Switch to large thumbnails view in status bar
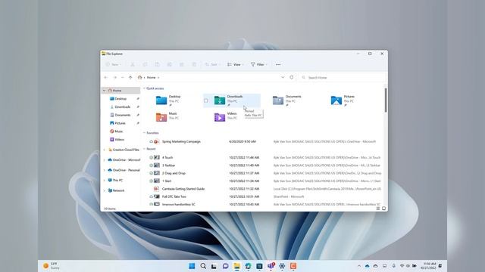The height and width of the screenshot is (272, 485). (384, 209)
